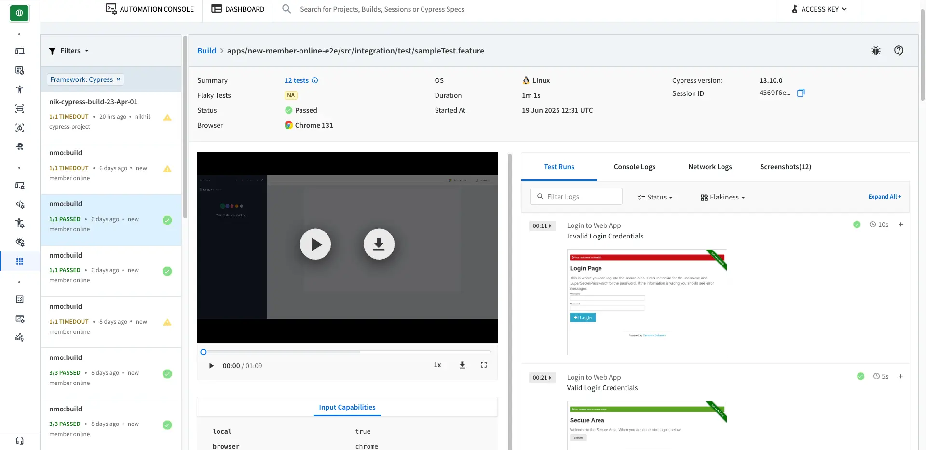Change the 1x playback speed
Screen dimensions: 926x450
(437, 365)
